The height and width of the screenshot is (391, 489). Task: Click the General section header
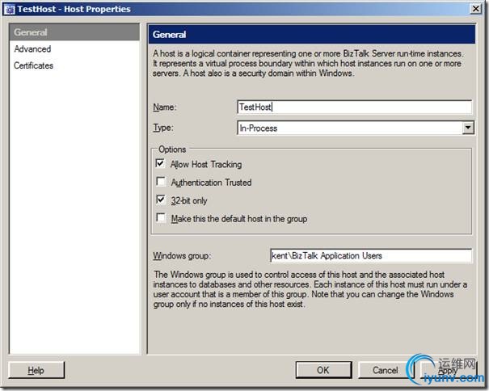[312, 34]
